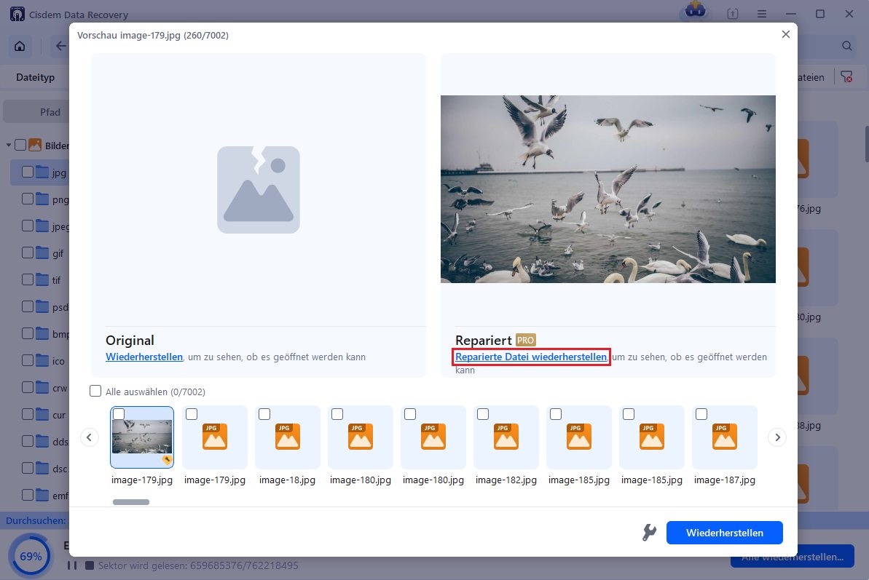Switch to the Dateityp tab
Viewport: 869px width, 580px height.
pos(35,77)
